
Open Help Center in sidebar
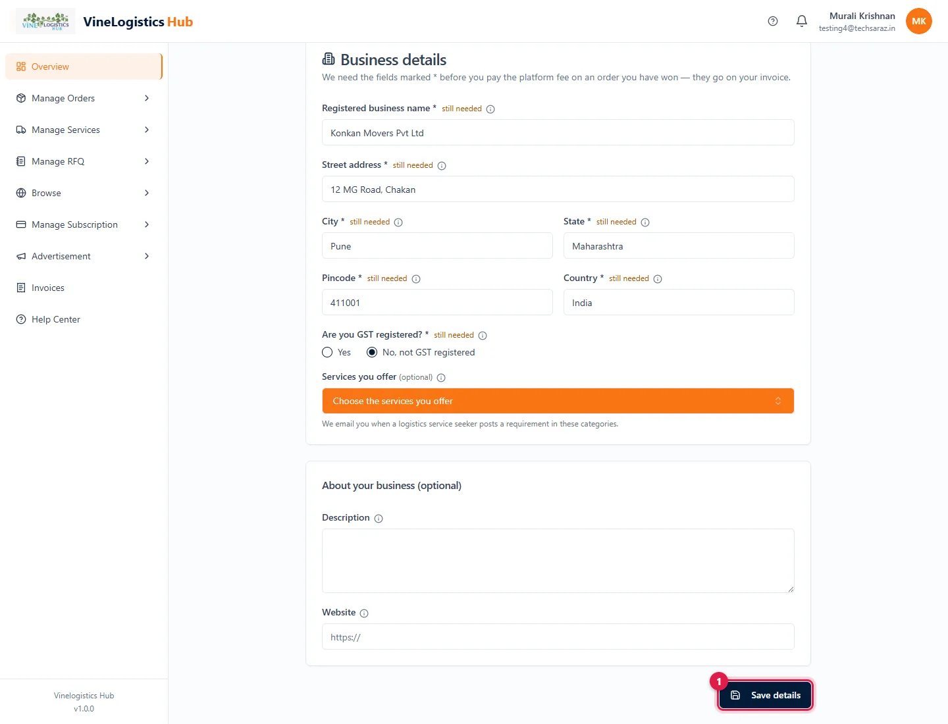coord(84,319)
